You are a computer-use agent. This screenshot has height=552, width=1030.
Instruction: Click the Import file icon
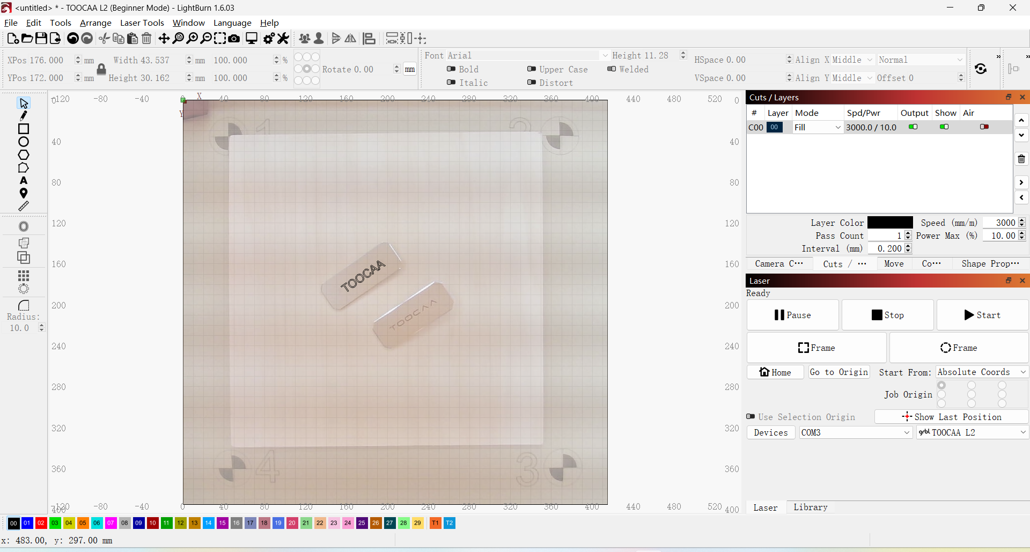55,39
